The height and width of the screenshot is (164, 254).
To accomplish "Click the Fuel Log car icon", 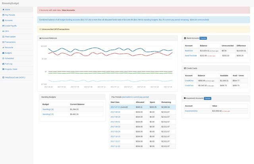I will point(3,64).
